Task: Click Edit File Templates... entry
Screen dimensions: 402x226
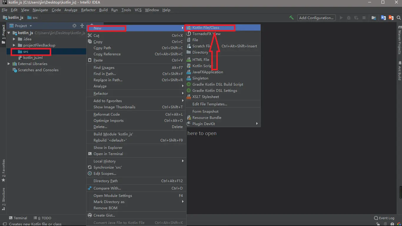Action: click(223, 104)
